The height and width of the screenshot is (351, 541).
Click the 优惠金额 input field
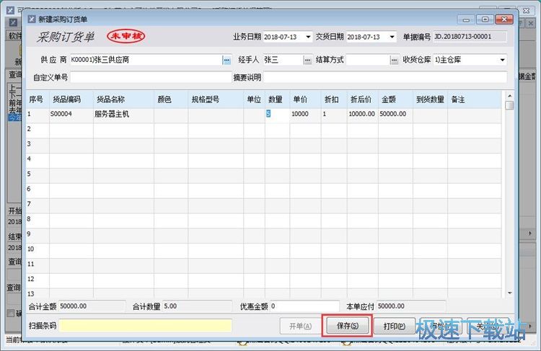304,306
